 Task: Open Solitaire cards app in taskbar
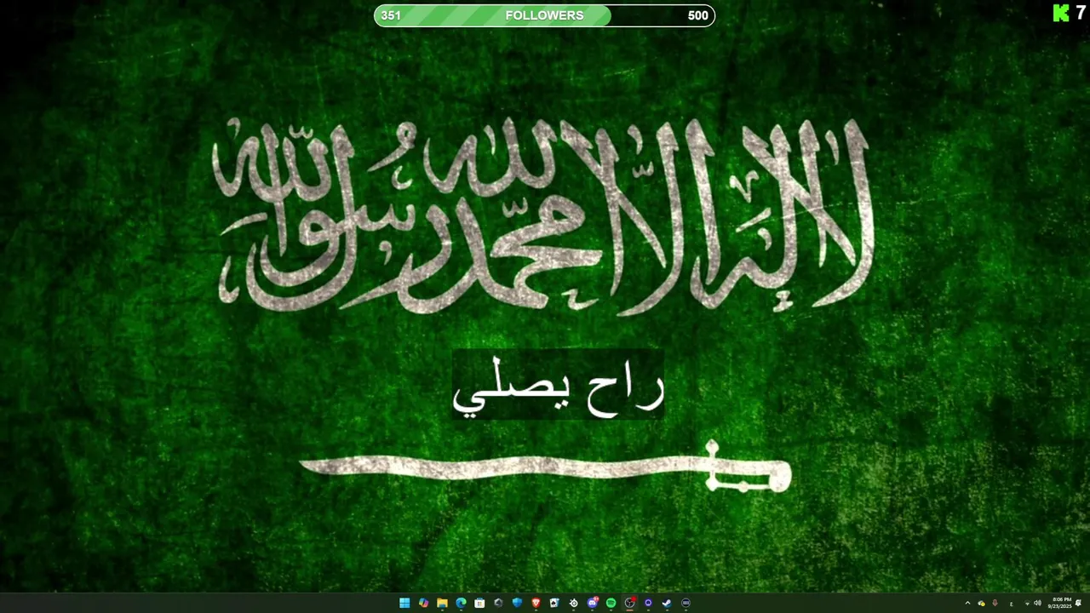[x=554, y=603]
